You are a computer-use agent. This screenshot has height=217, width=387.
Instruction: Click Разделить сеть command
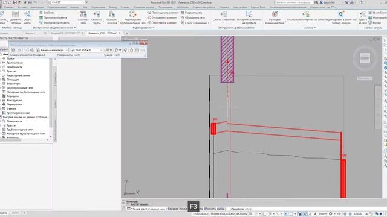pos(192,13)
